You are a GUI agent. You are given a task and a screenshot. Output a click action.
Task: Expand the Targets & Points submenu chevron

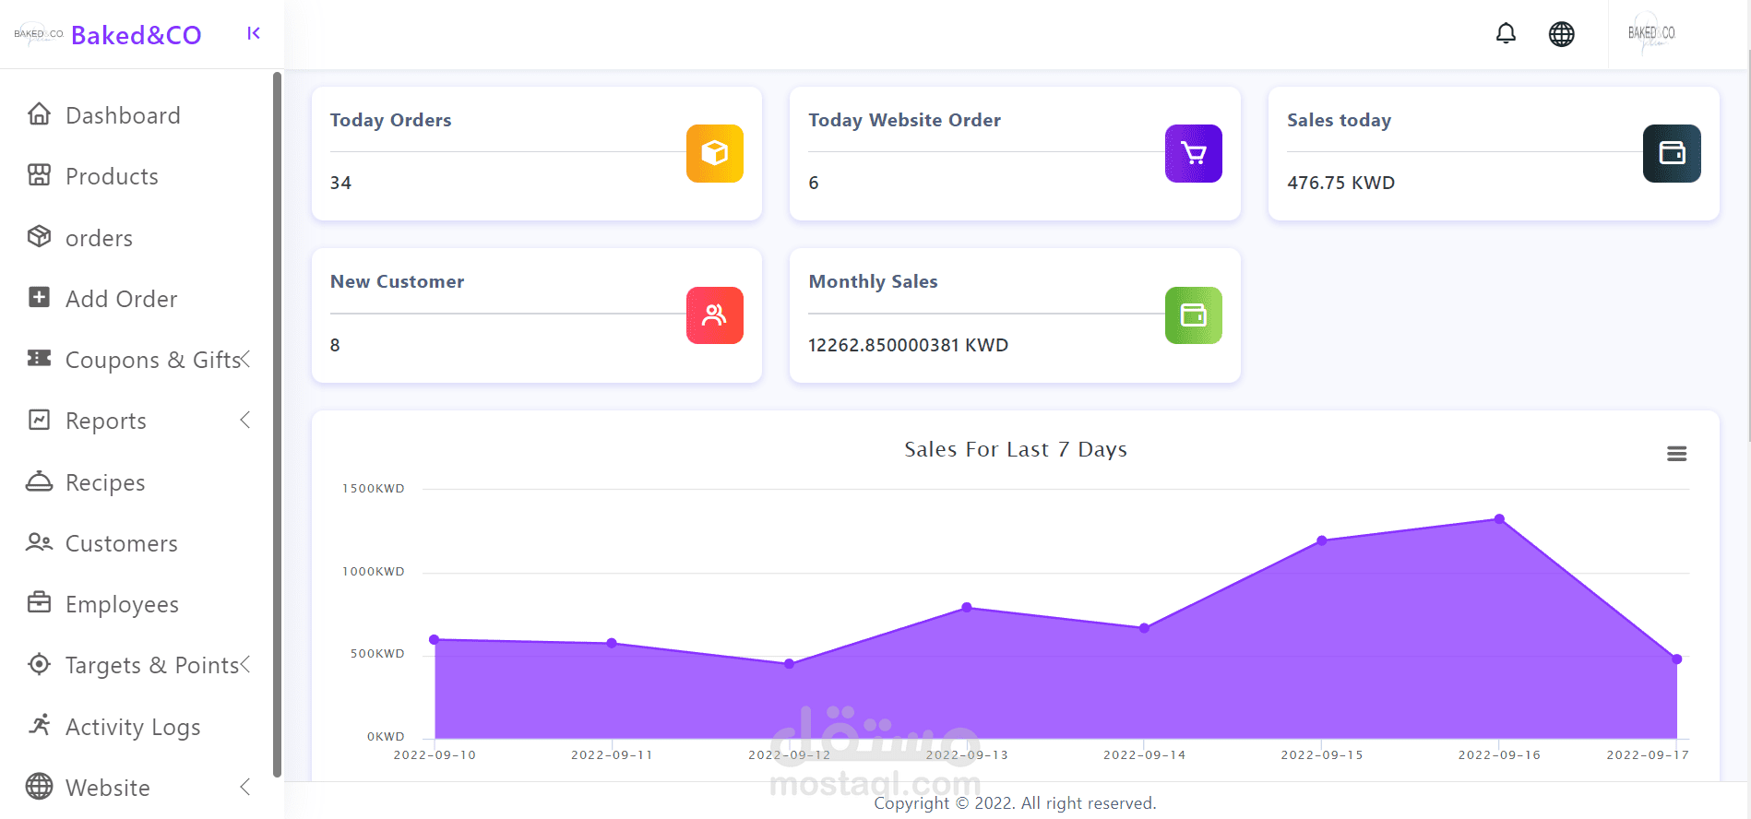coord(245,664)
